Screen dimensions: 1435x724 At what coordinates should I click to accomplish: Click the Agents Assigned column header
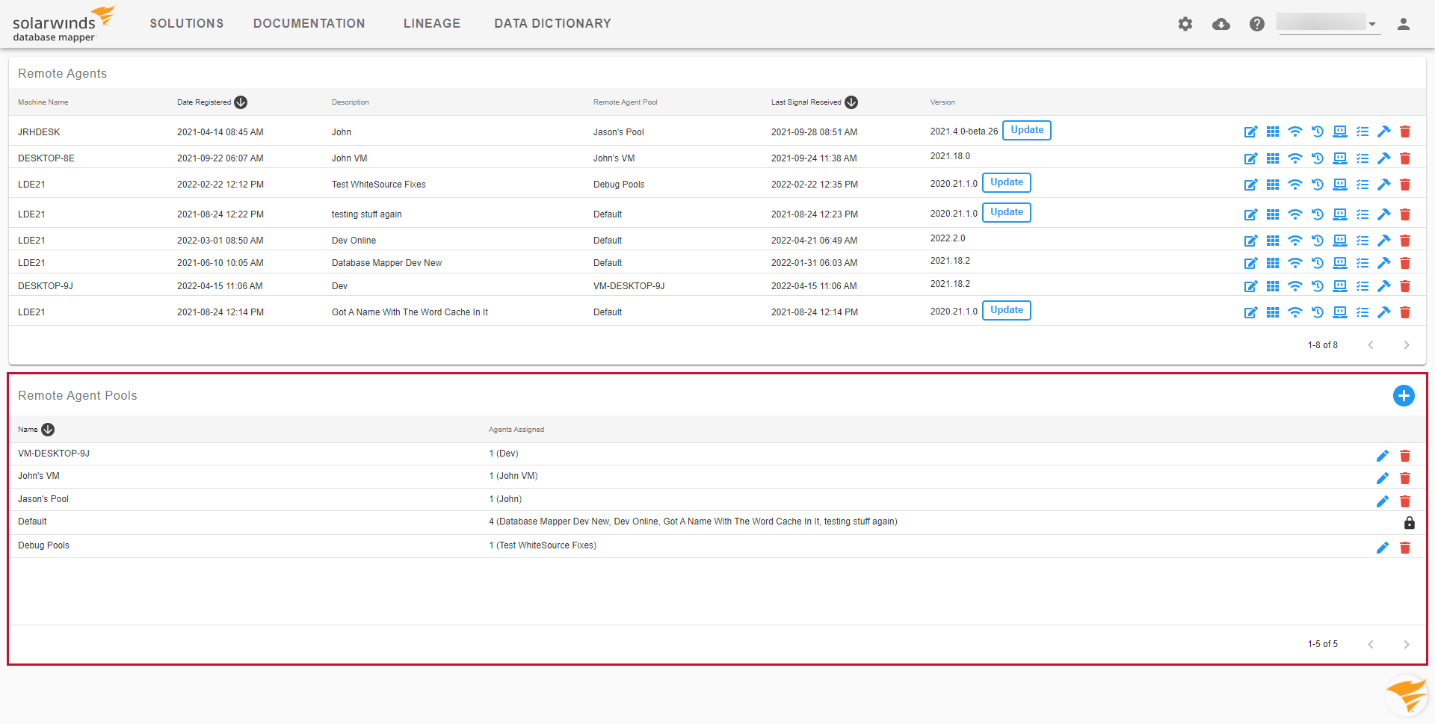[516, 430]
